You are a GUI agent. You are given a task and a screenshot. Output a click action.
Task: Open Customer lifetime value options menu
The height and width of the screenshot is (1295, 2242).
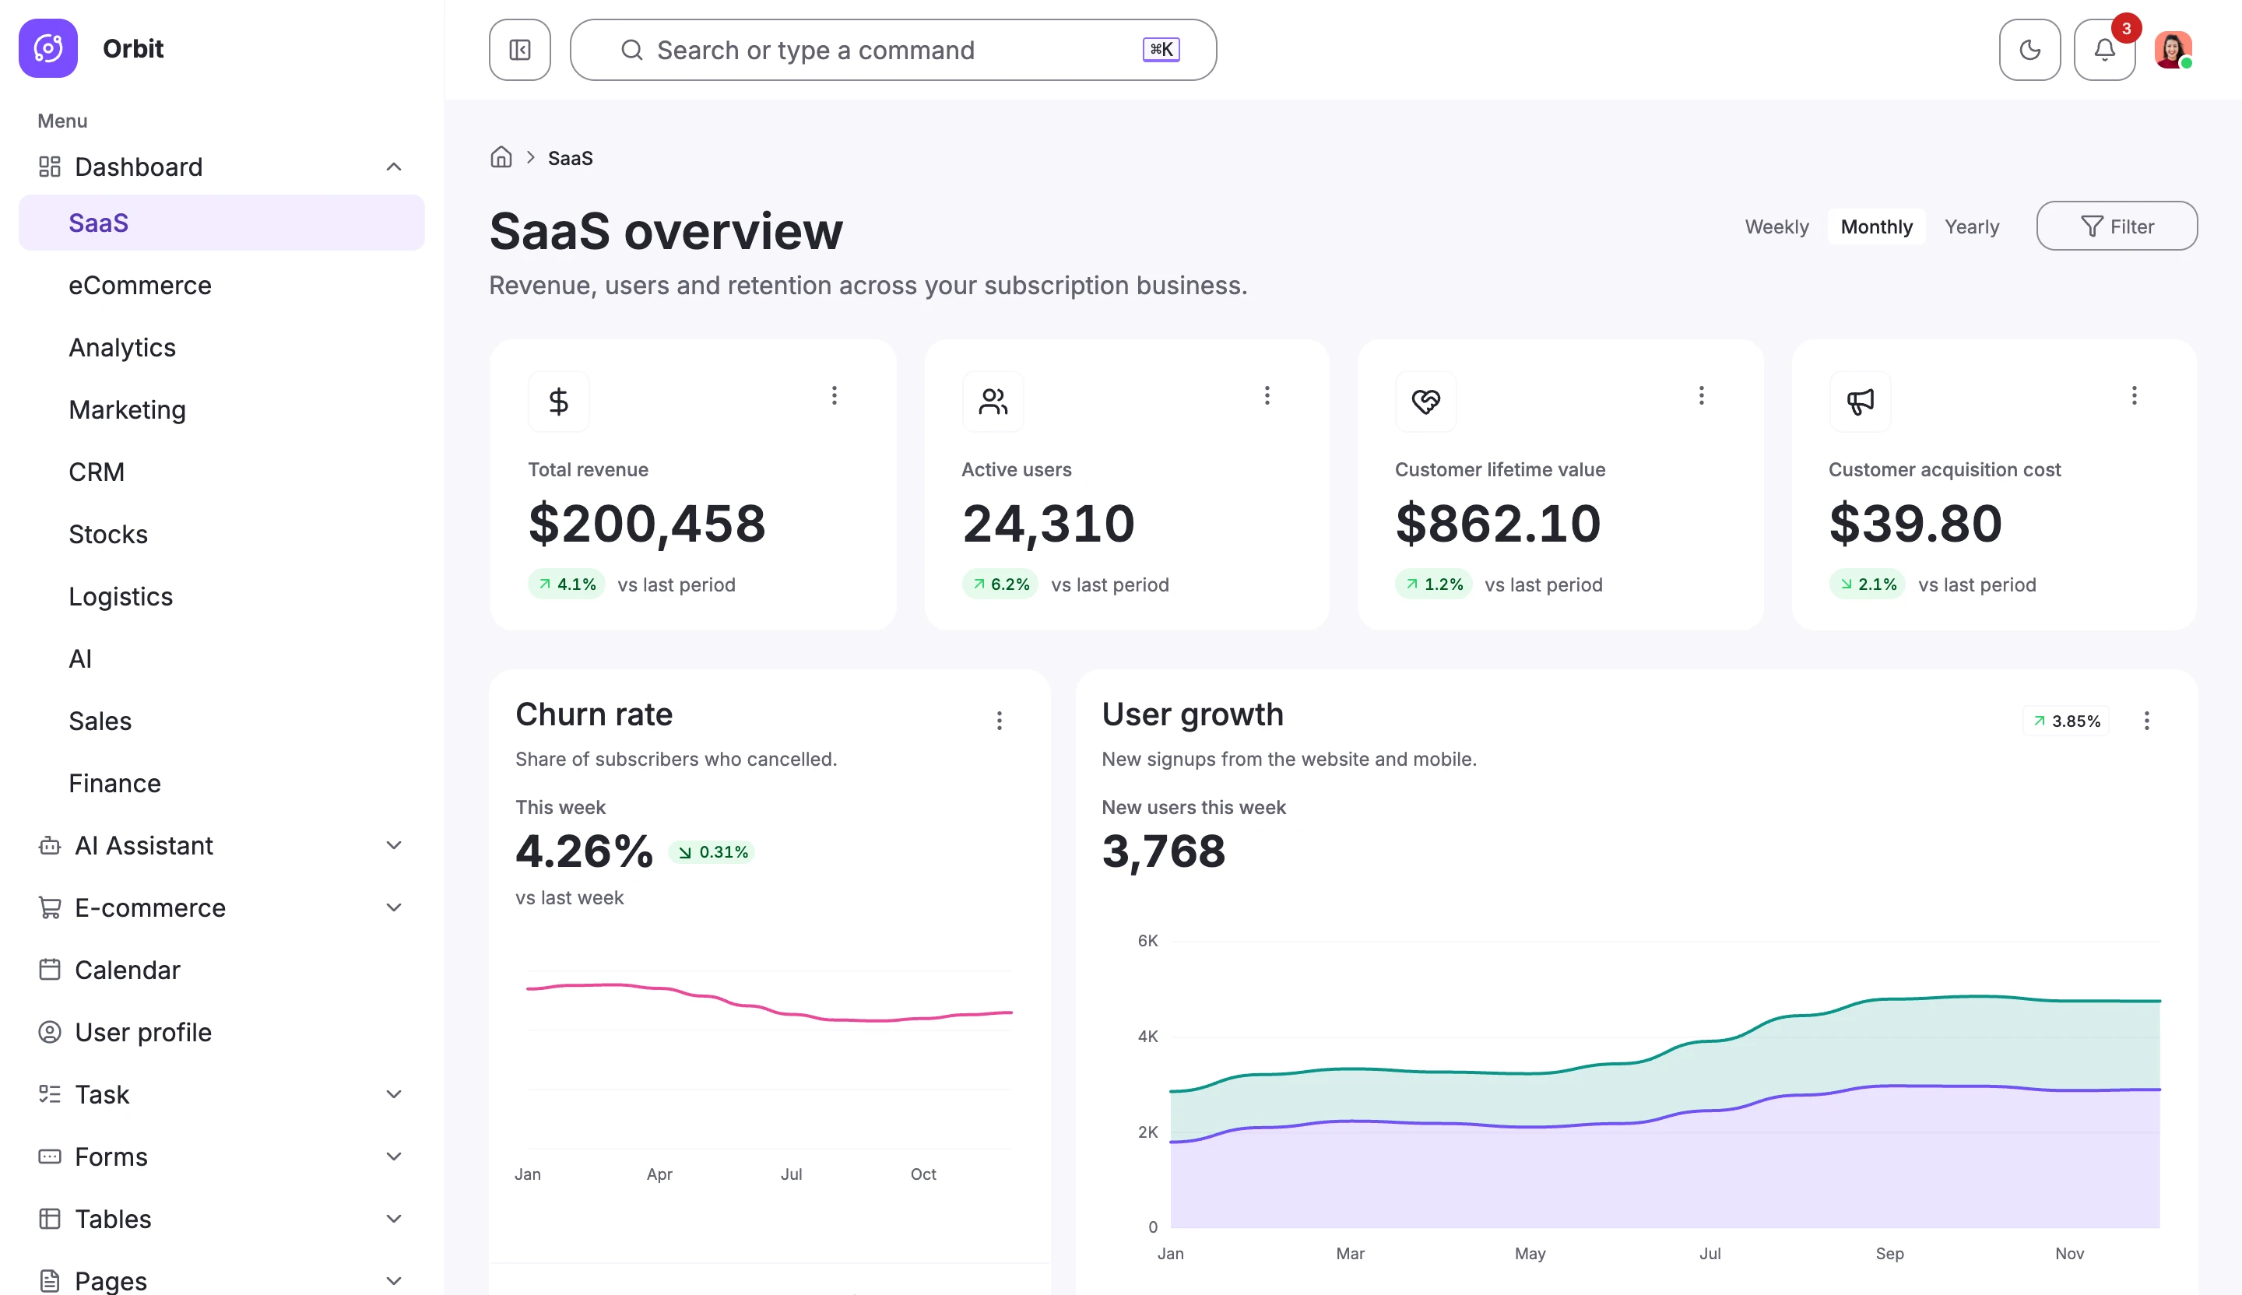1701,396
